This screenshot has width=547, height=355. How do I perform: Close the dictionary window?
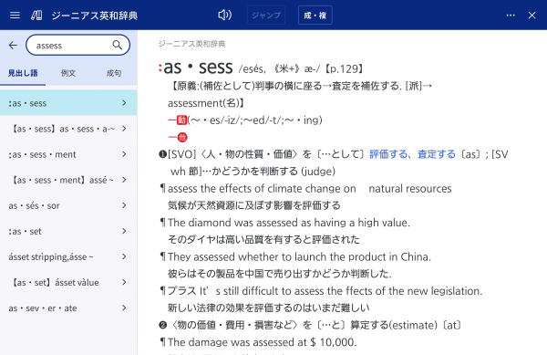click(x=532, y=16)
